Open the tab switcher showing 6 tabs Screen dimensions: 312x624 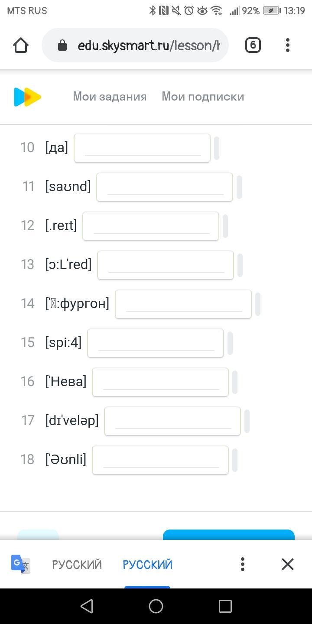tap(253, 45)
